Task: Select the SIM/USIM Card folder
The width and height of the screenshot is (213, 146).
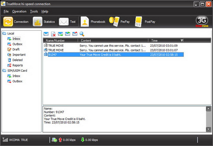Action: click(x=15, y=71)
